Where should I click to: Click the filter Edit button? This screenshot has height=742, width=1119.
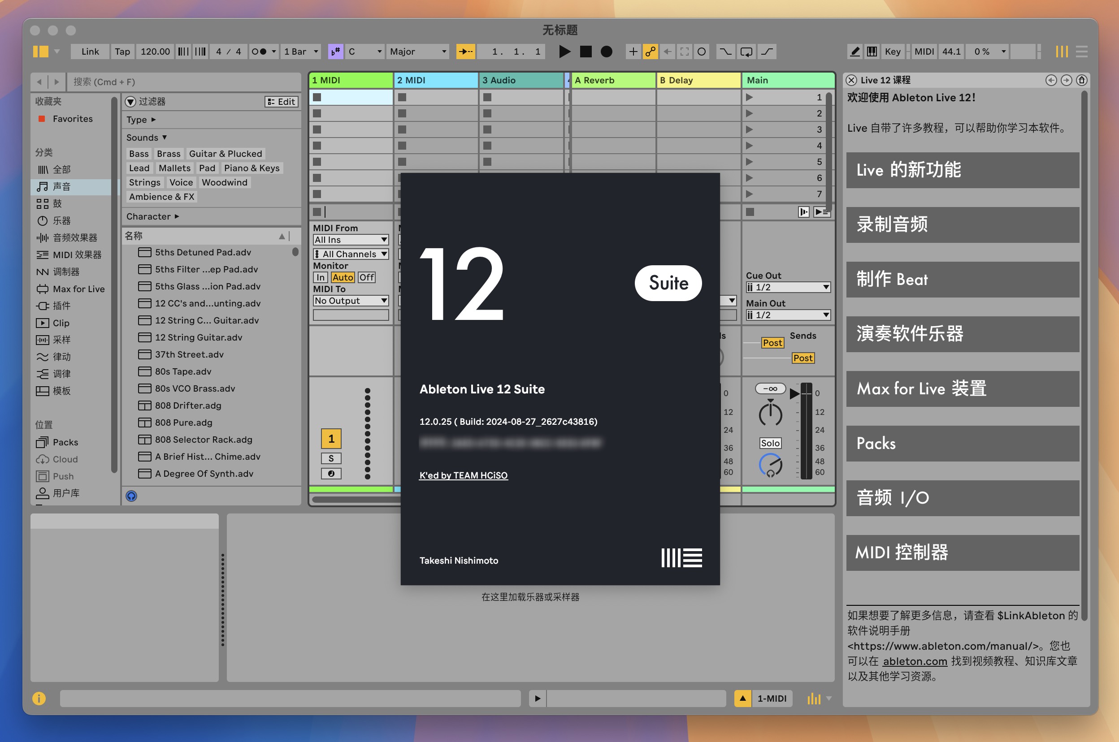tap(281, 102)
